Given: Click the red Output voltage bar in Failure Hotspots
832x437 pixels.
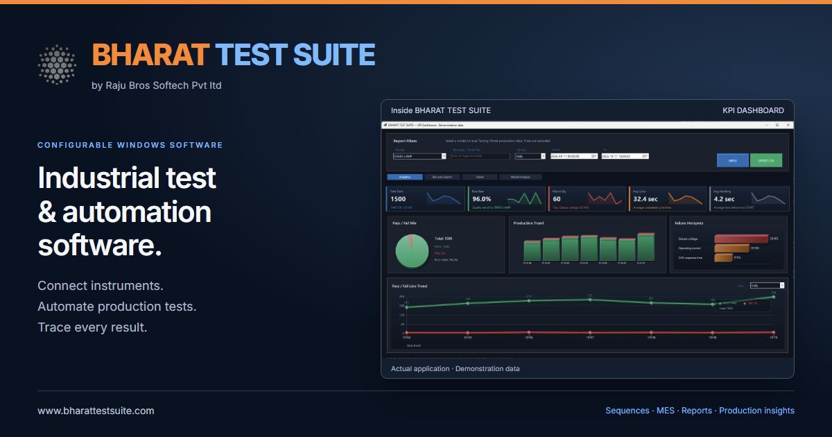Looking at the screenshot, I should pyautogui.click(x=740, y=239).
